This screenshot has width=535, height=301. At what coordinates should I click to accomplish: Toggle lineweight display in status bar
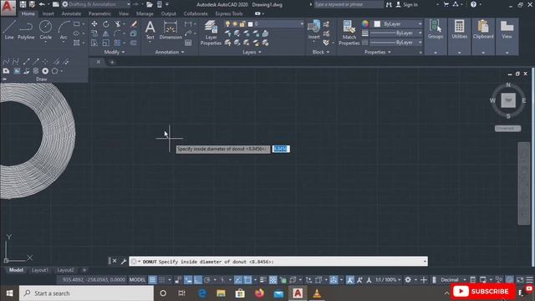pos(263,280)
